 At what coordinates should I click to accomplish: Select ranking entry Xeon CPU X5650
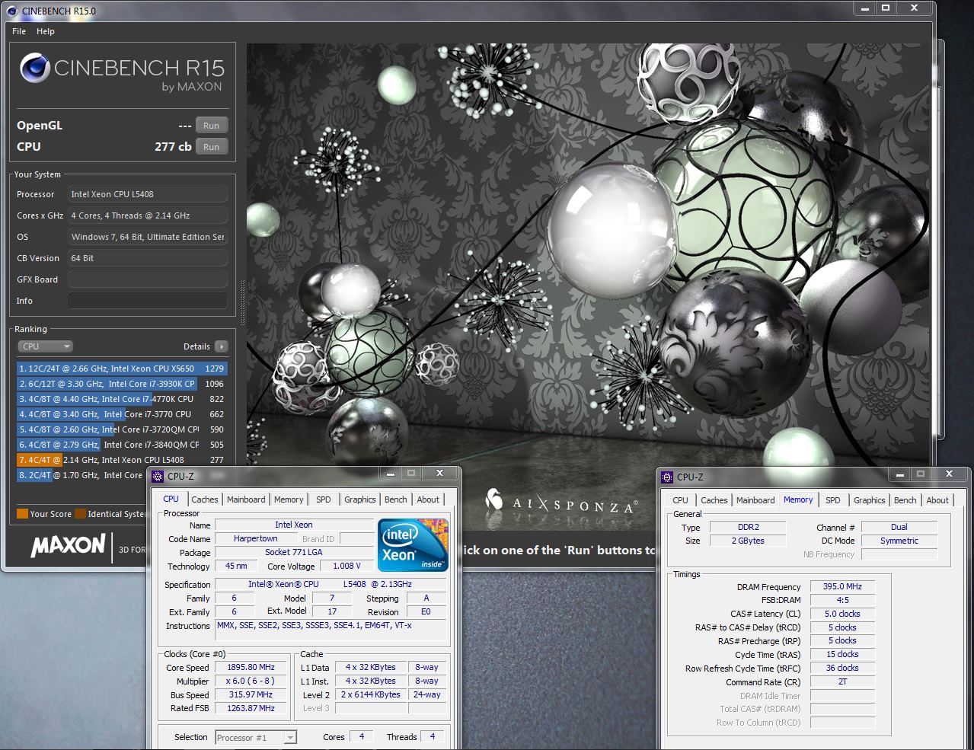(122, 369)
